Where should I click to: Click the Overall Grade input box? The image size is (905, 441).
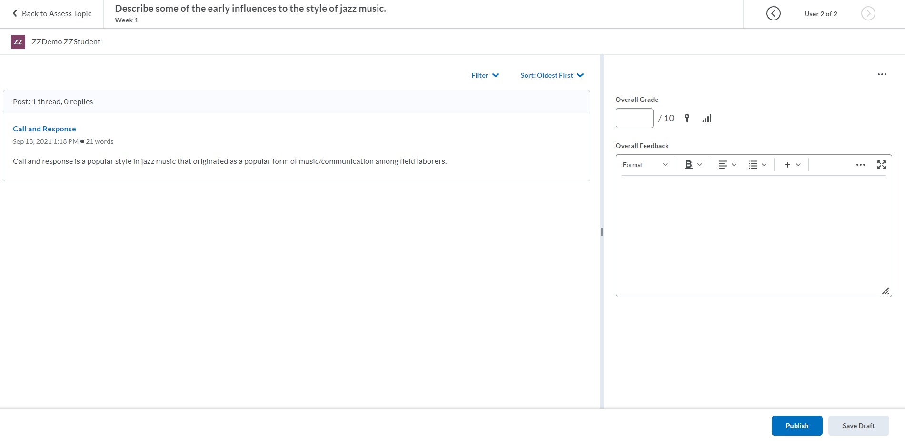(x=634, y=118)
